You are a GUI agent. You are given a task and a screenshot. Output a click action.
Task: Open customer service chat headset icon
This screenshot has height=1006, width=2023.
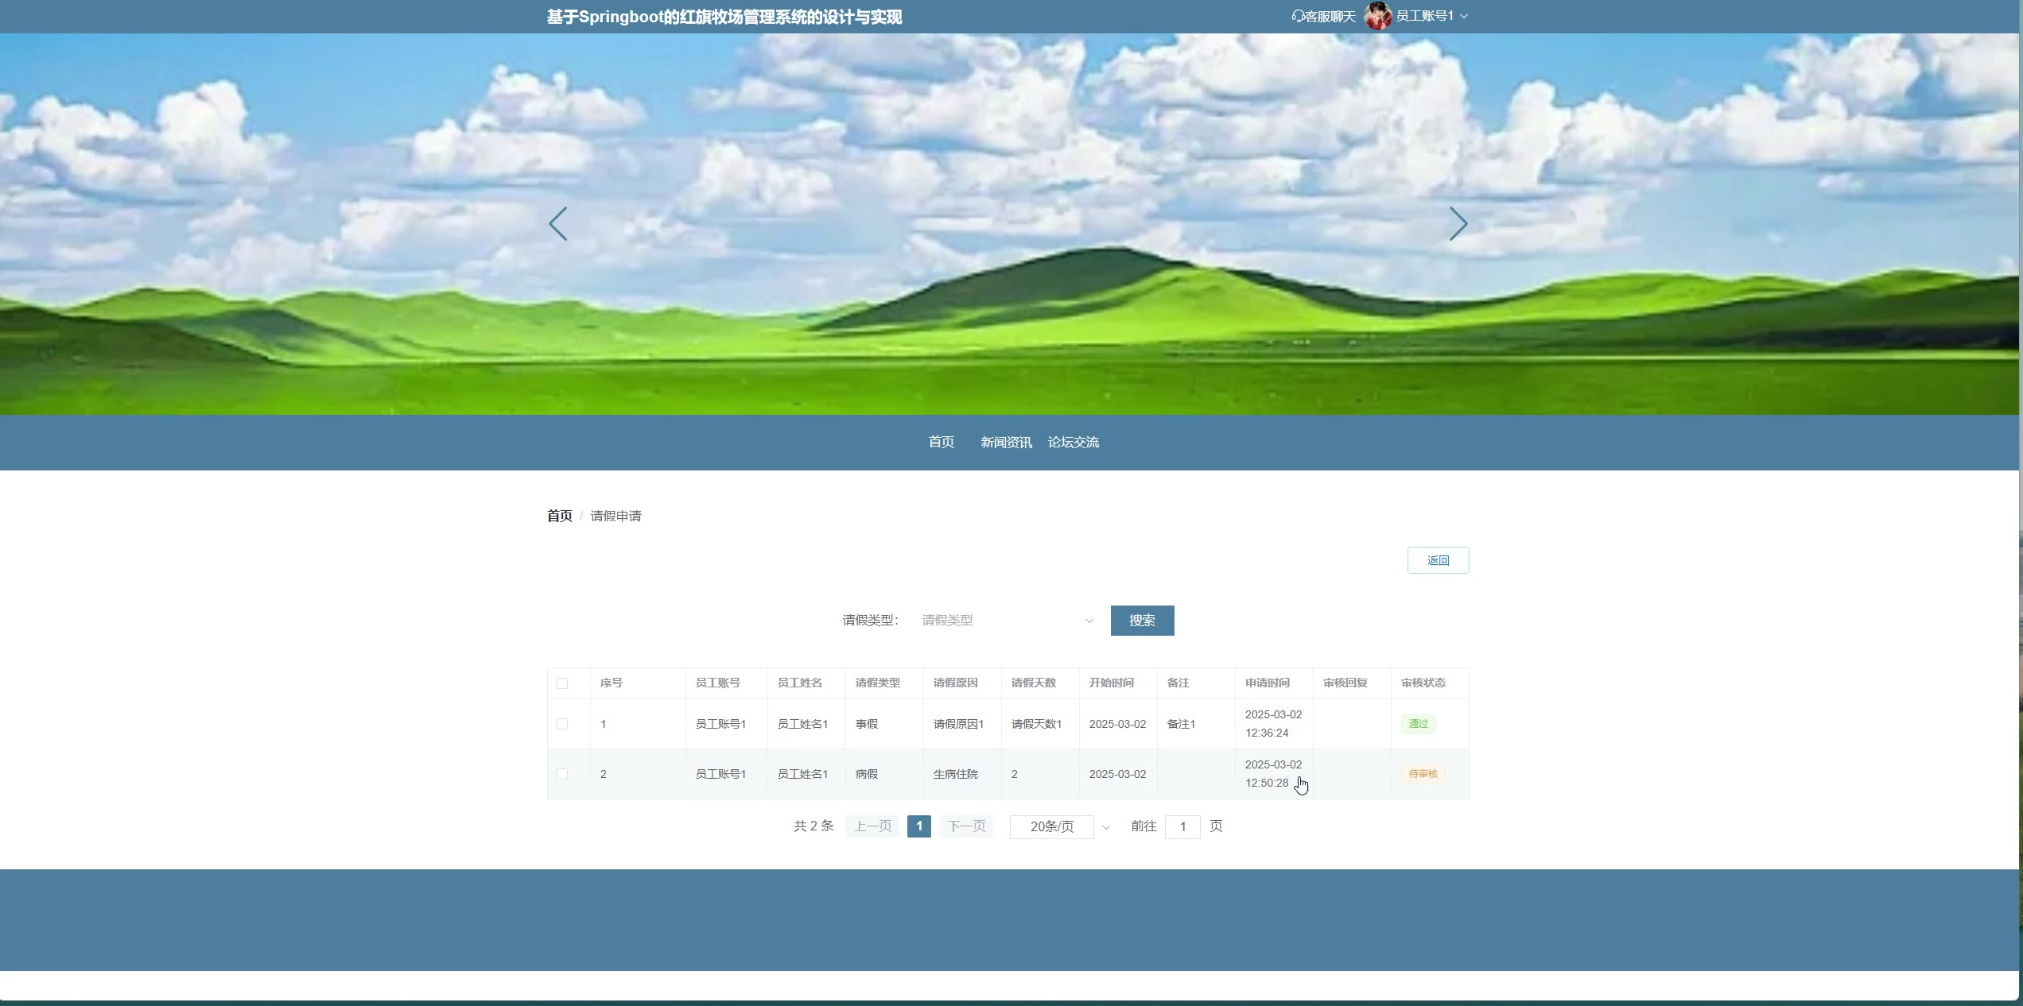(1298, 16)
